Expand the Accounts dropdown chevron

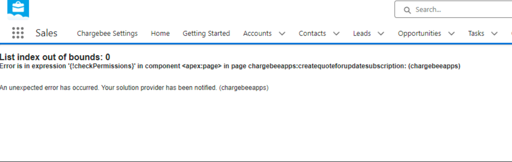click(282, 34)
